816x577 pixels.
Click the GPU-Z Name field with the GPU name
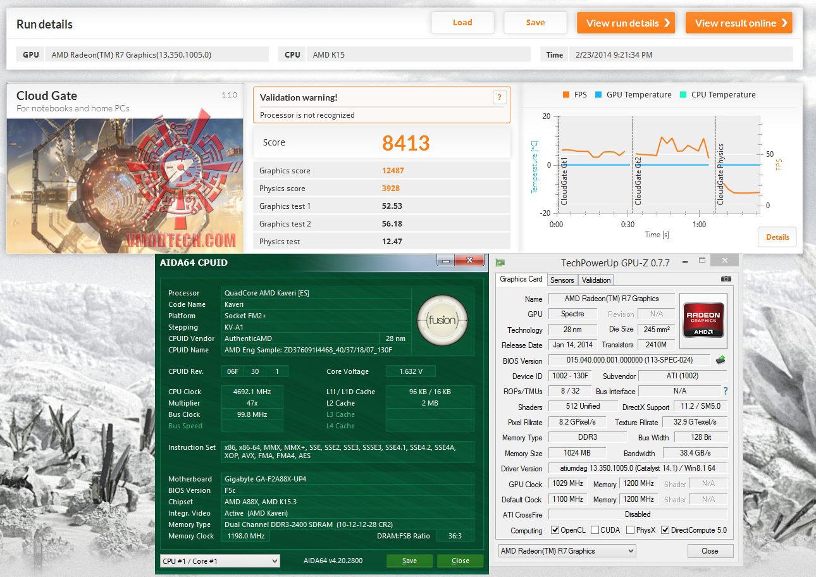[611, 299]
